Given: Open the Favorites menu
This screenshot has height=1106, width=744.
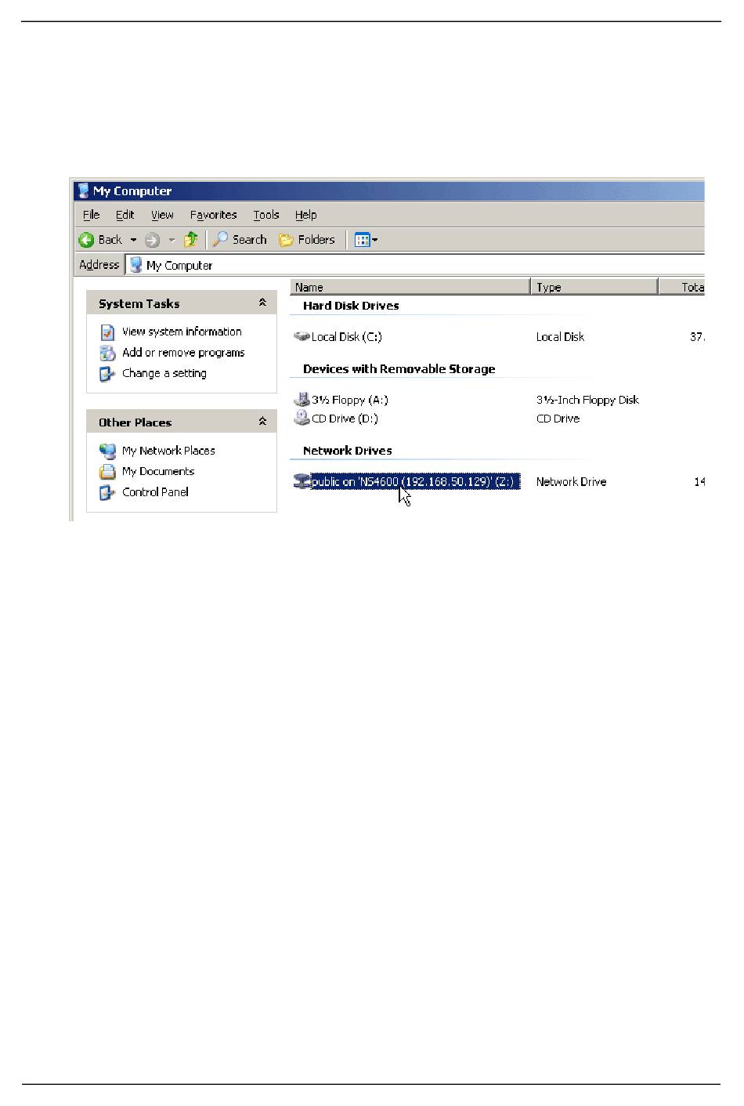Looking at the screenshot, I should pos(213,215).
